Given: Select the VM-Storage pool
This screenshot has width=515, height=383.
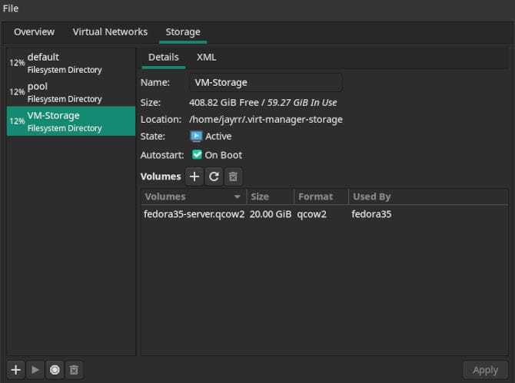Looking at the screenshot, I should (x=71, y=121).
